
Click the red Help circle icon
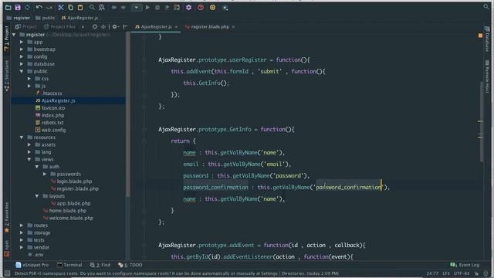(201, 7)
